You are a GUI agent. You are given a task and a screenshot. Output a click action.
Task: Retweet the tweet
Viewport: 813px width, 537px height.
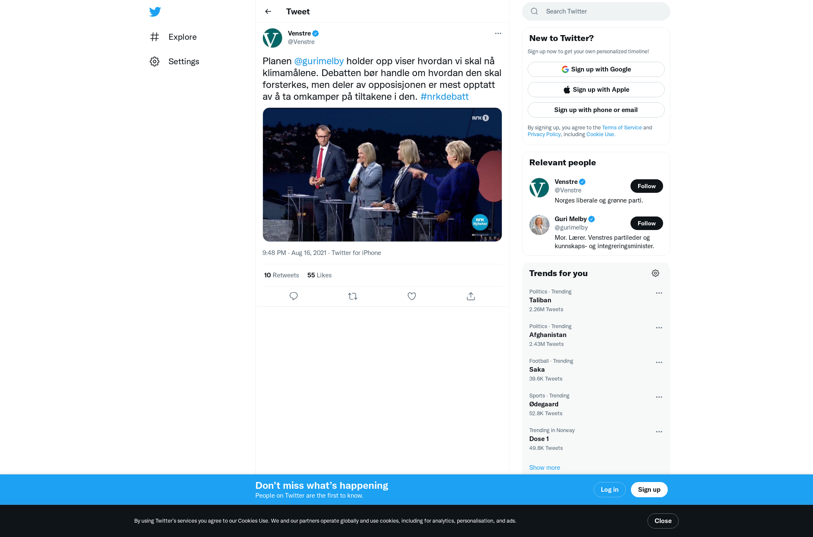pos(353,296)
